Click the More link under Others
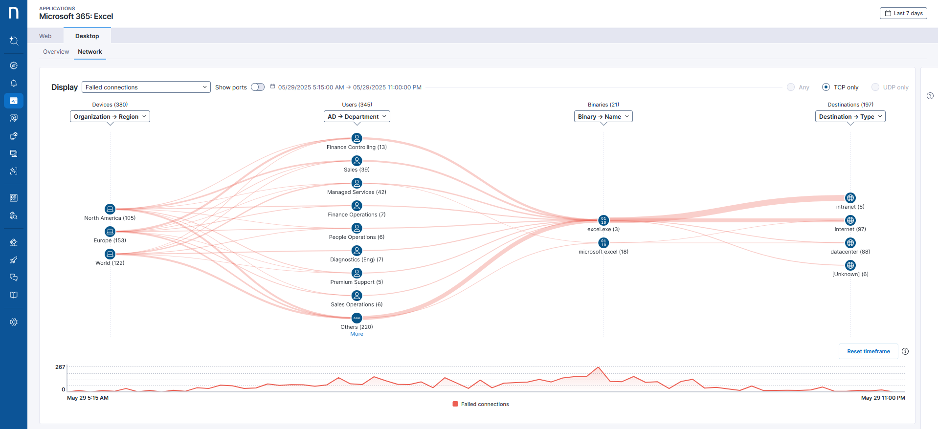This screenshot has width=938, height=429. tap(357, 334)
